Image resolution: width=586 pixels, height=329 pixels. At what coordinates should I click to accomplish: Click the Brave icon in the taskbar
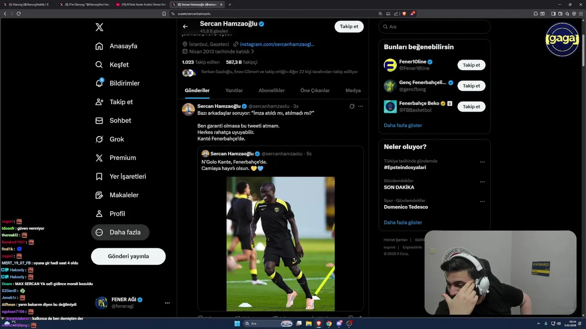click(319, 324)
